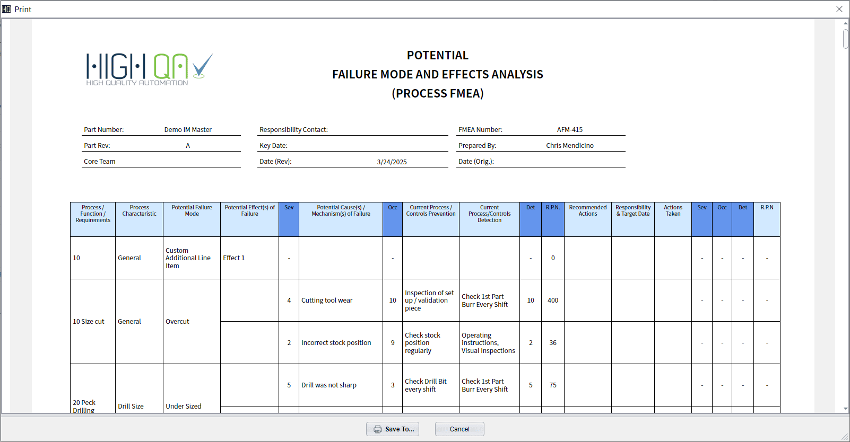Click the Save To... button
The height and width of the screenshot is (442, 850).
pyautogui.click(x=393, y=429)
